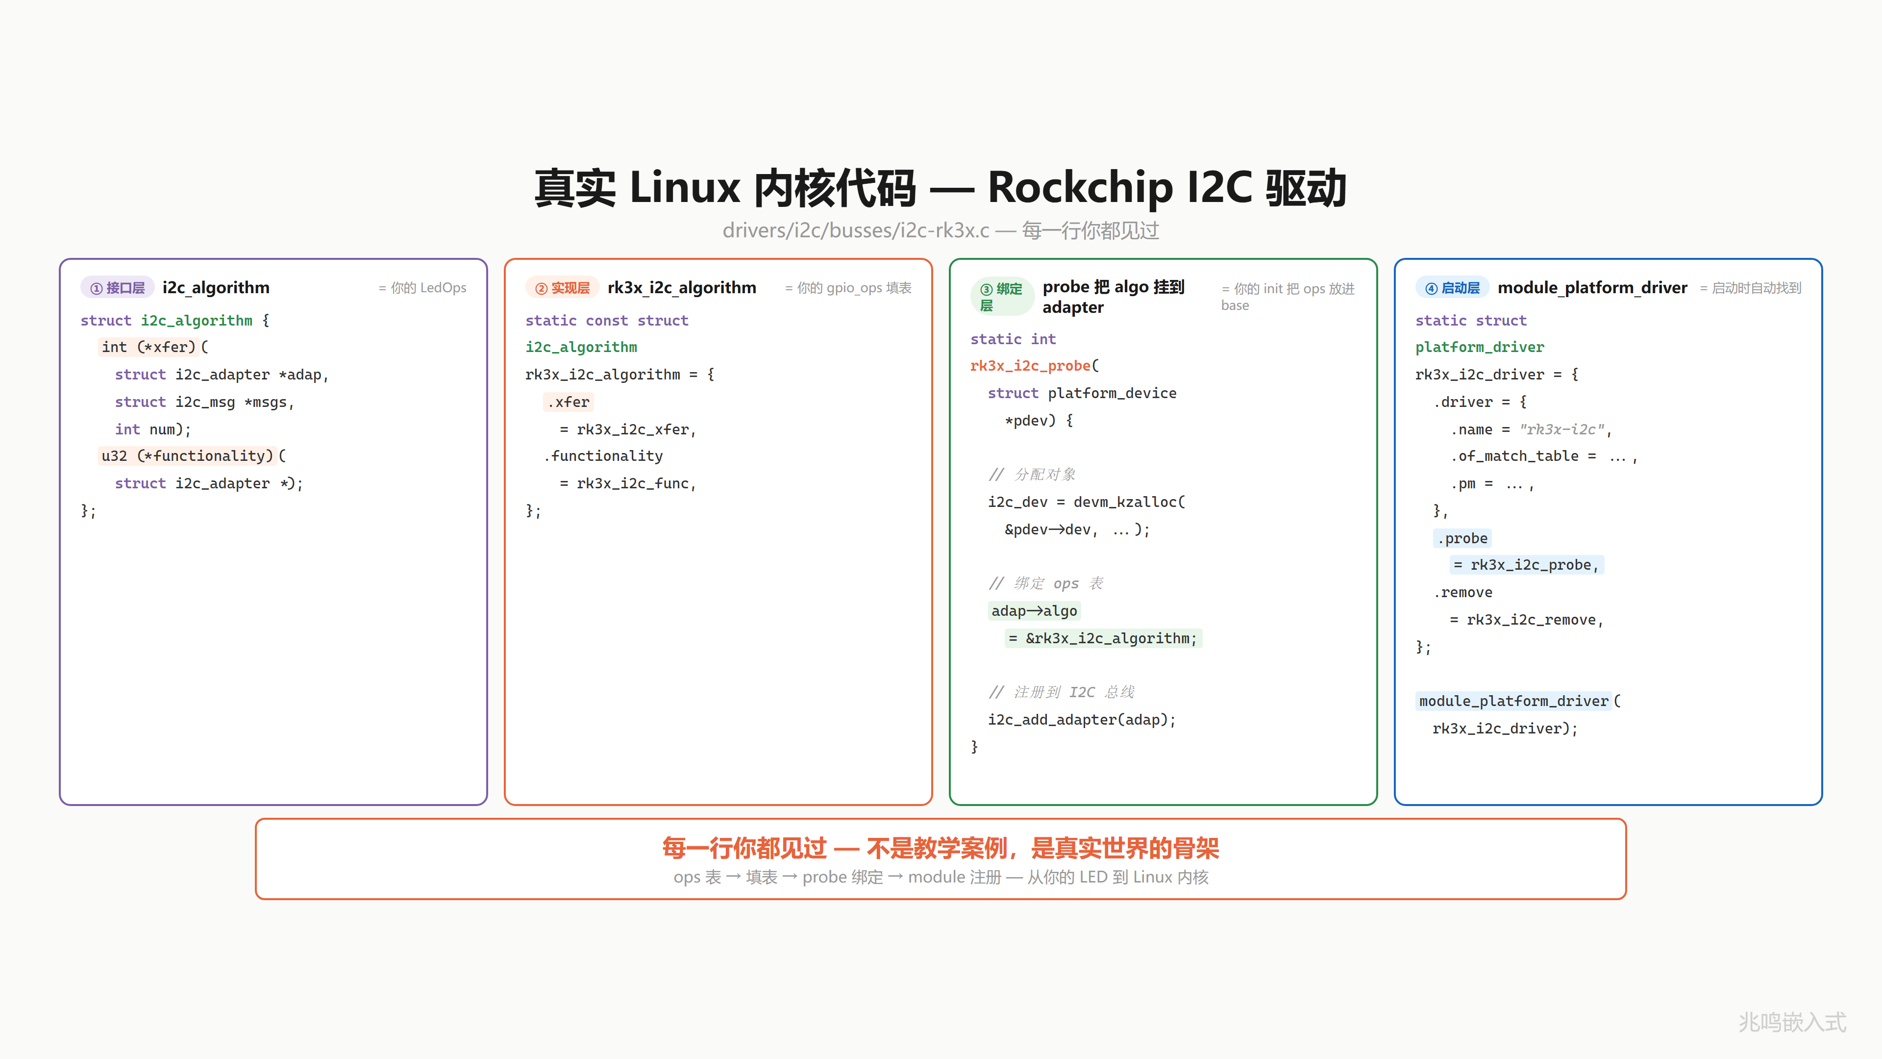The width and height of the screenshot is (1882, 1059).
Task: Click the note '= 启动时自动找到'
Action: point(1751,288)
